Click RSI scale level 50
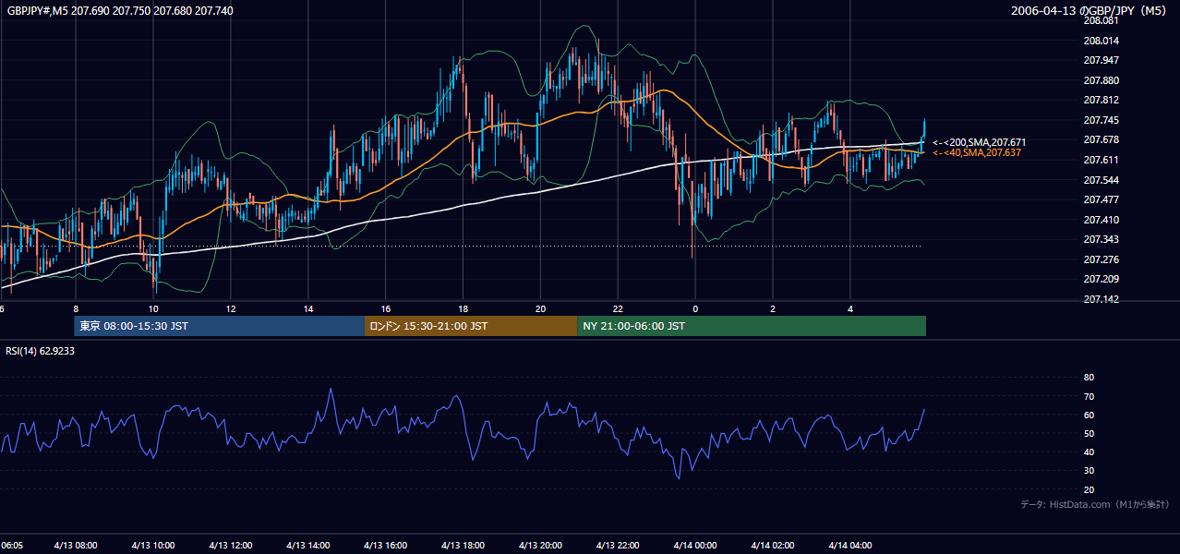The height and width of the screenshot is (554, 1180). coord(1089,433)
